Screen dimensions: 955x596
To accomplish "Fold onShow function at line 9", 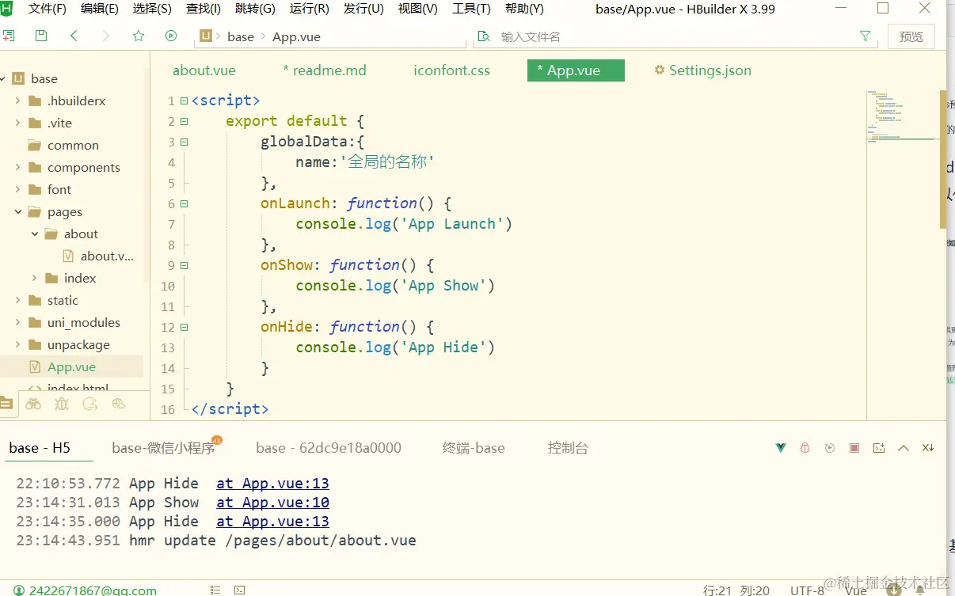I will [x=184, y=266].
